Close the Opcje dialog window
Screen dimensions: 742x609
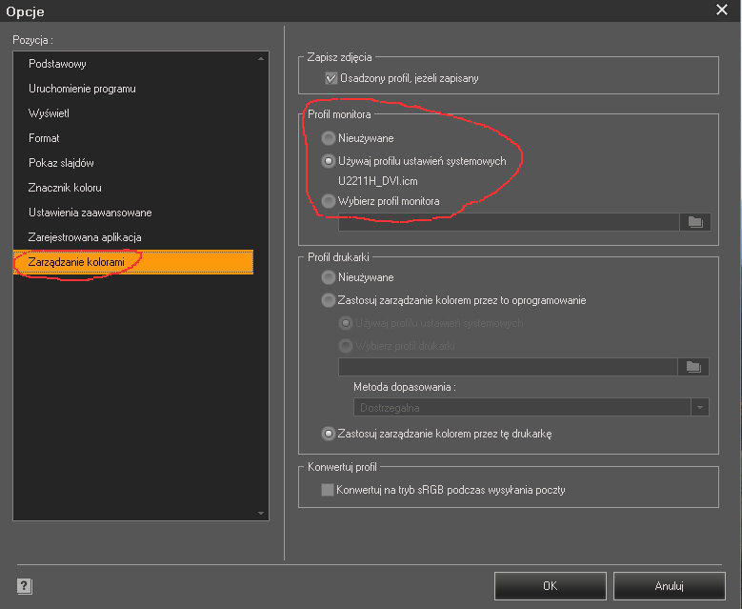[722, 10]
